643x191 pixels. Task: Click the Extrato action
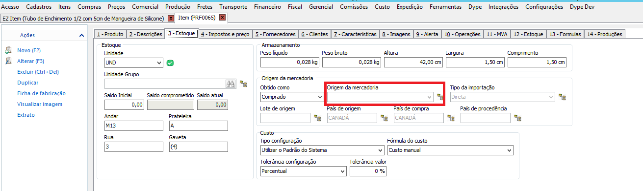(x=26, y=115)
